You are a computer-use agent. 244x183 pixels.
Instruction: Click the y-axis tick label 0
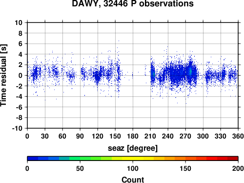pos(20,75)
